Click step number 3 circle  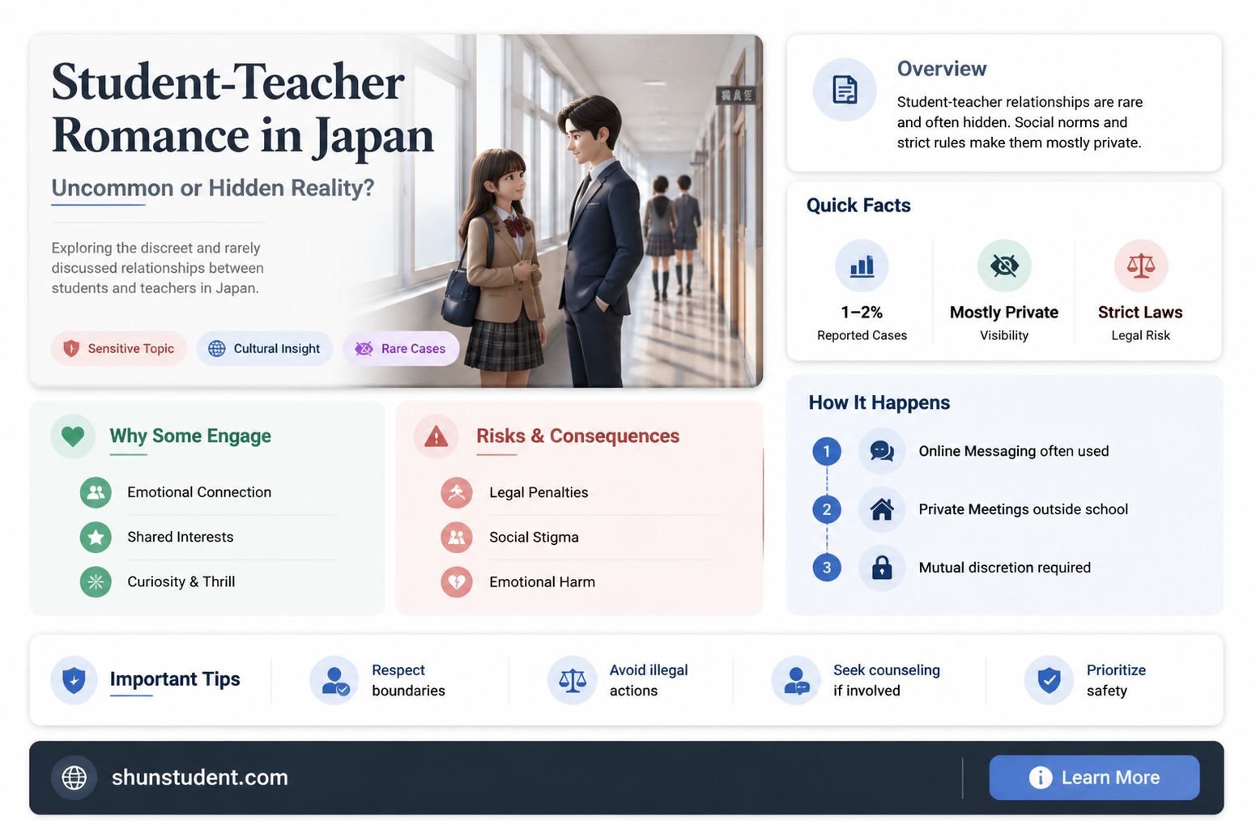[x=827, y=568]
